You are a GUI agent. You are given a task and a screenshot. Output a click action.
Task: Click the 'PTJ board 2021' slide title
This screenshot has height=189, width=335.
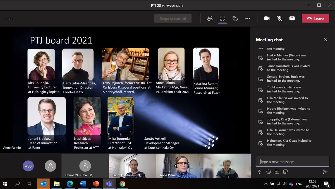pyautogui.click(x=61, y=40)
